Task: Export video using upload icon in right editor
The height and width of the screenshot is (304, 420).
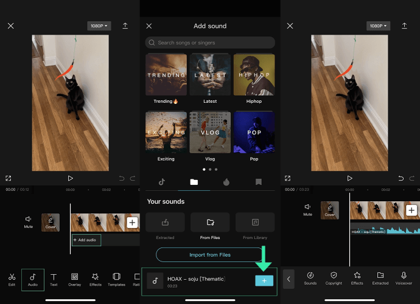Action: point(404,26)
